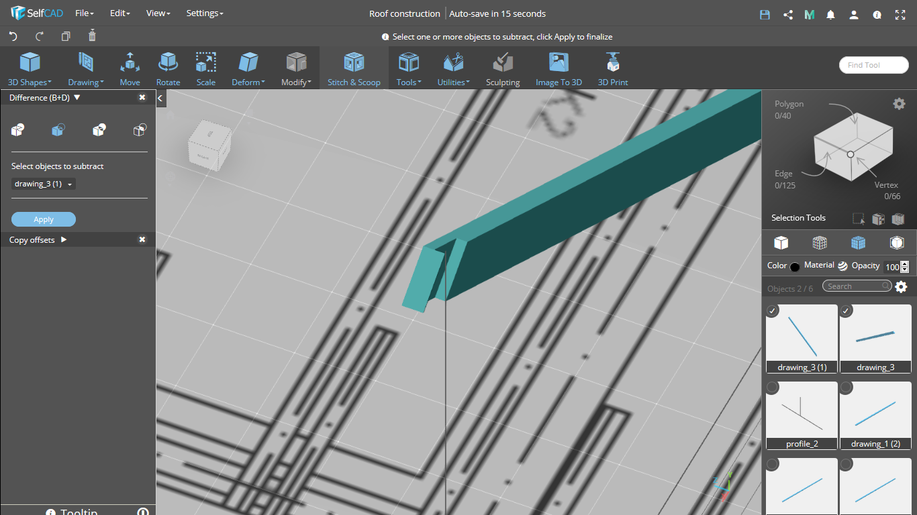
Task: Uncheck the drawing_3 (1) object
Action: (x=773, y=310)
